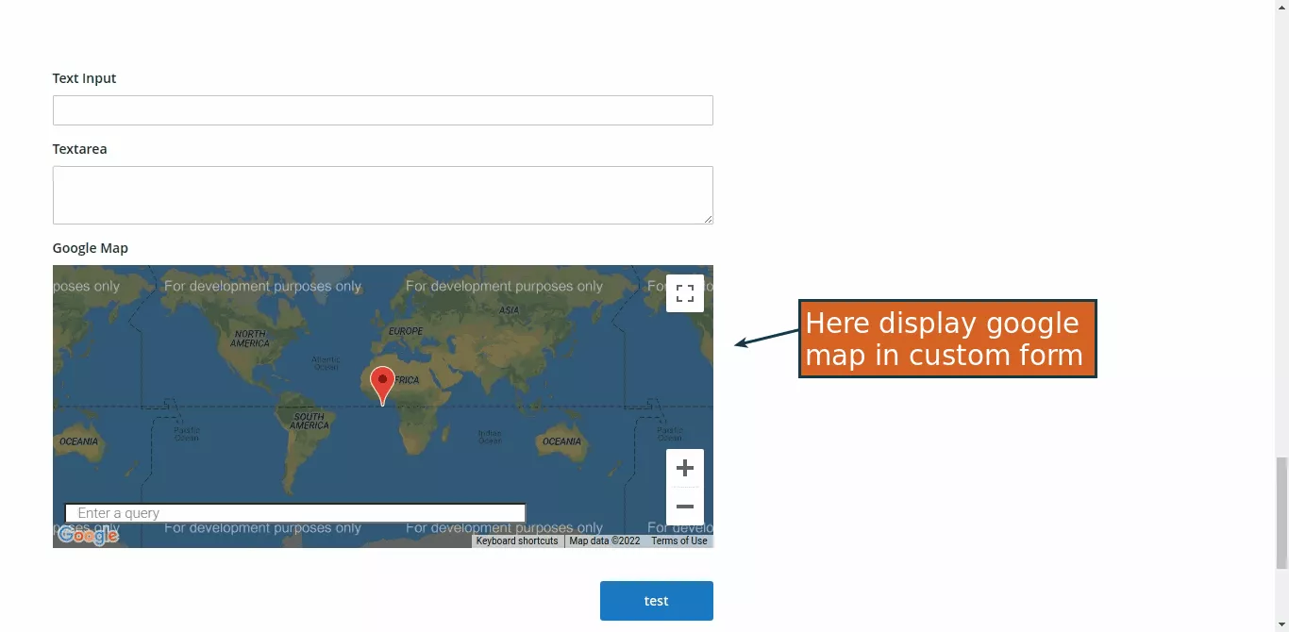
Task: Click the page's vertical scrollbar thumb
Action: [x=1281, y=513]
